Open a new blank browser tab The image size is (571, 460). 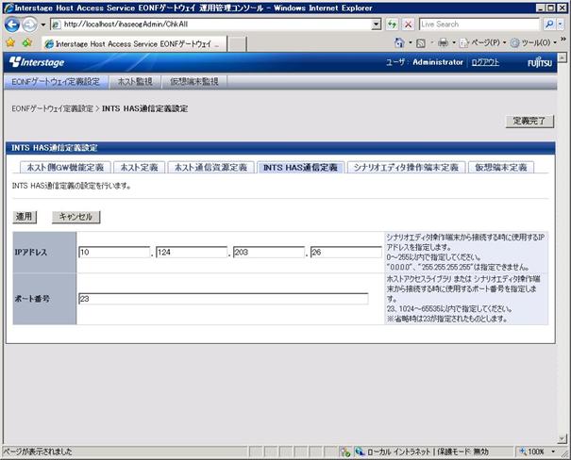(x=237, y=44)
